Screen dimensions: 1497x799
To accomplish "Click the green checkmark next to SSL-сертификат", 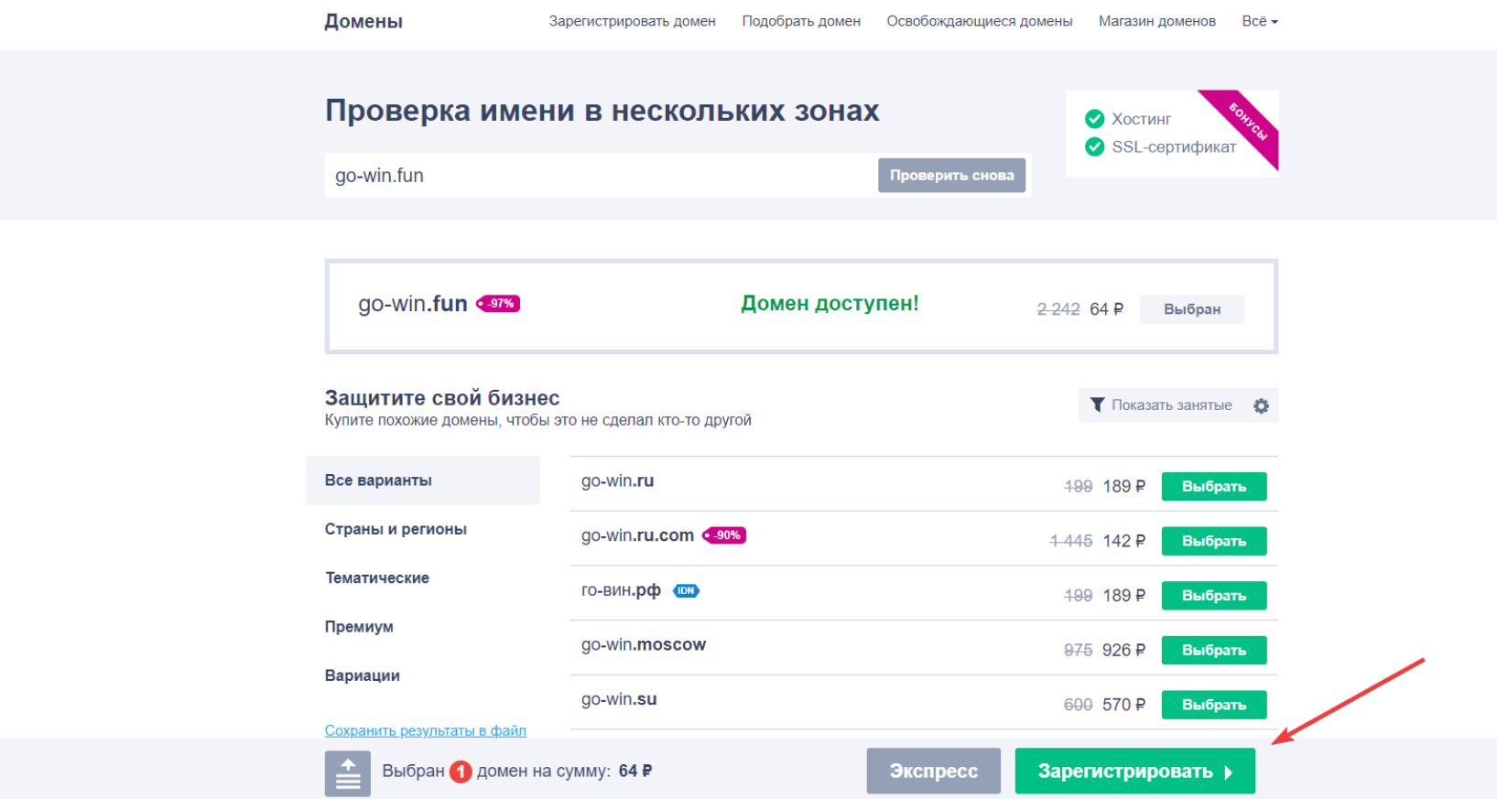I will (x=1094, y=146).
